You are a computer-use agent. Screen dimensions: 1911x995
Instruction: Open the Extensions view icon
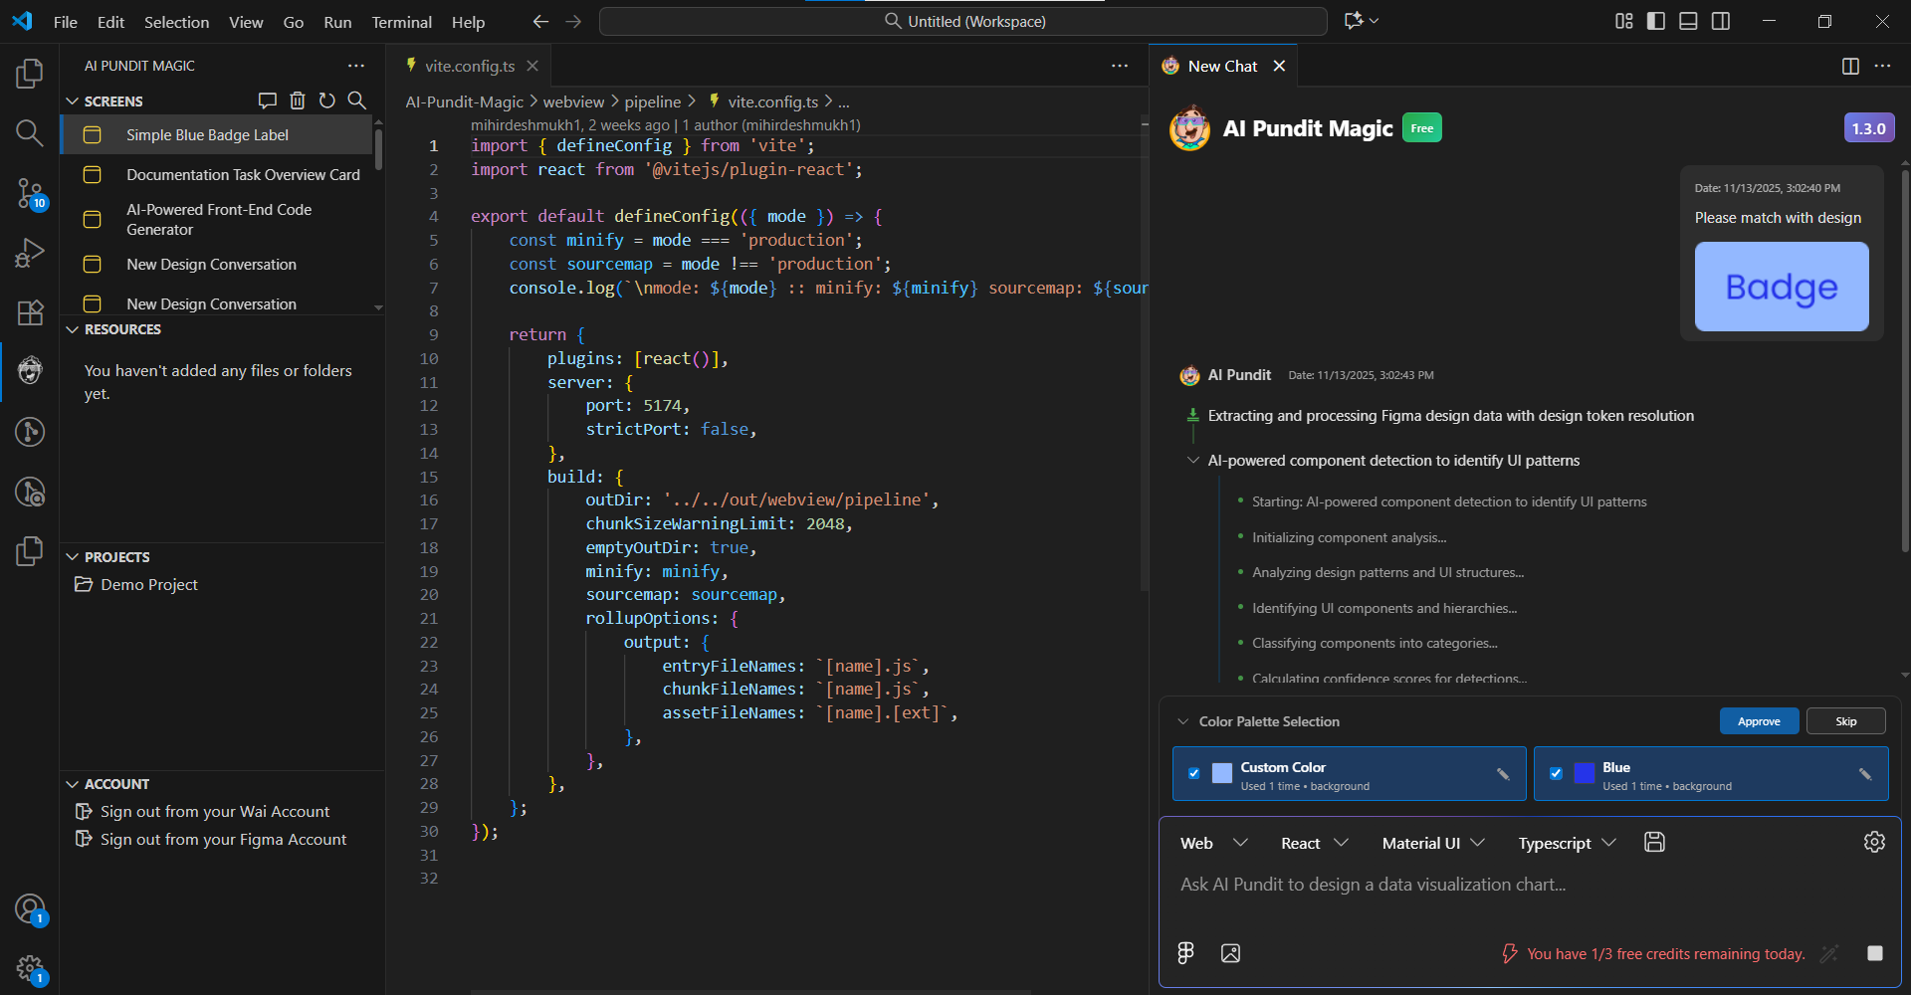(30, 312)
